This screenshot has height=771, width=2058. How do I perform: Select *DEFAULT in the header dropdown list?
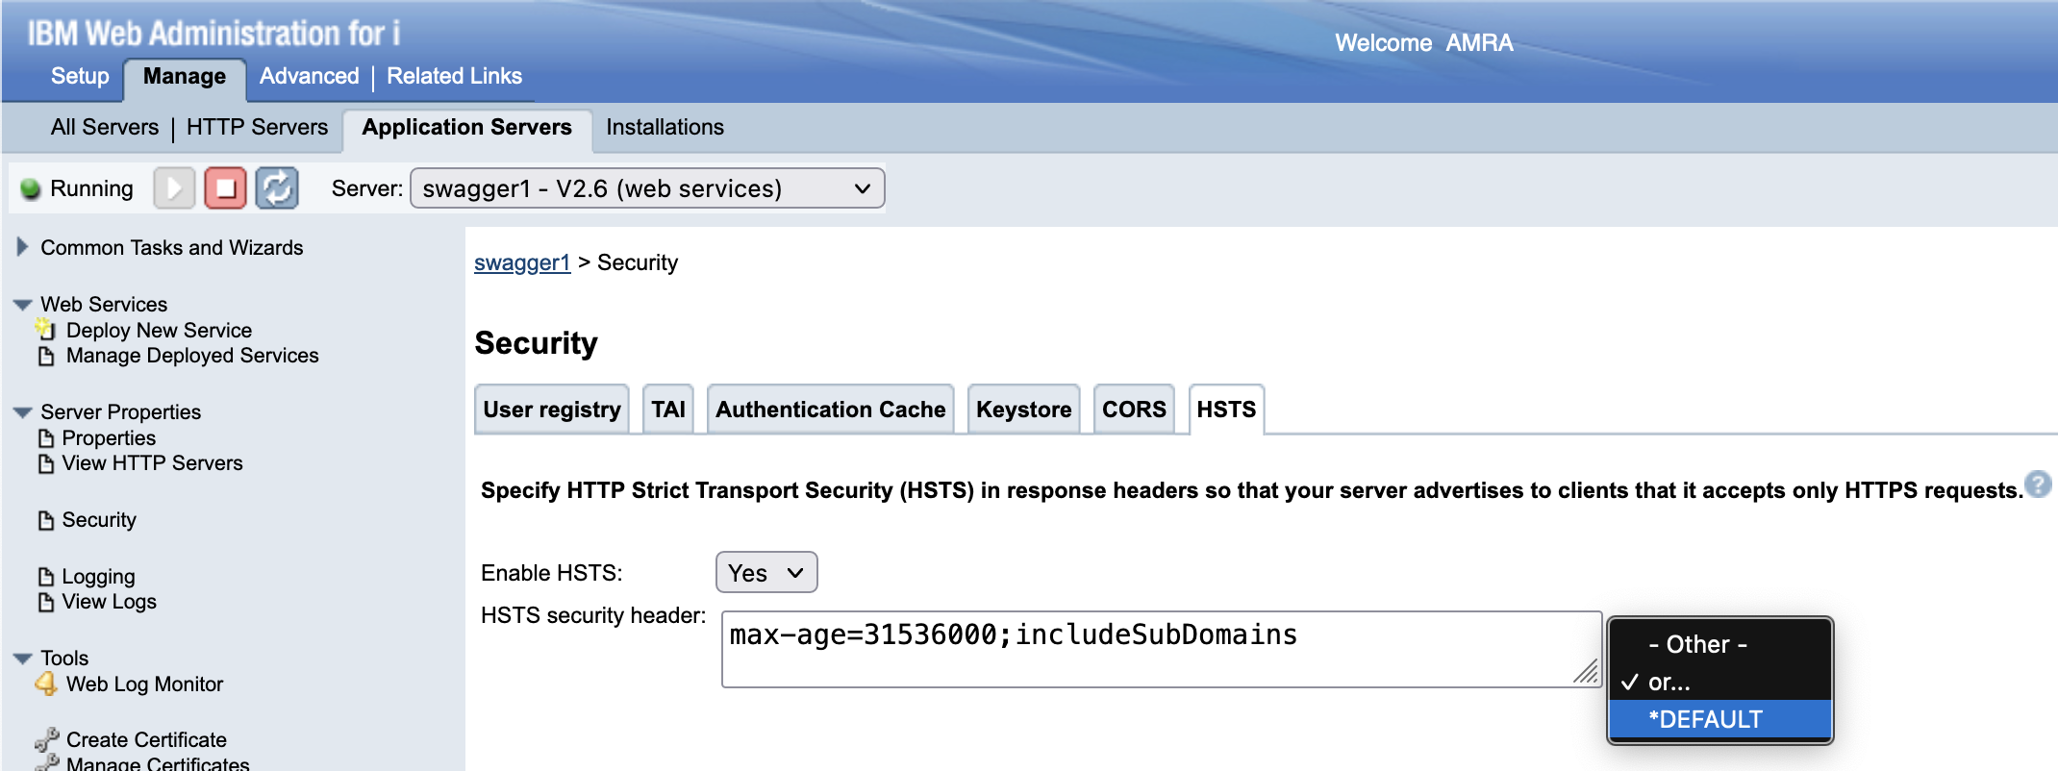point(1720,719)
